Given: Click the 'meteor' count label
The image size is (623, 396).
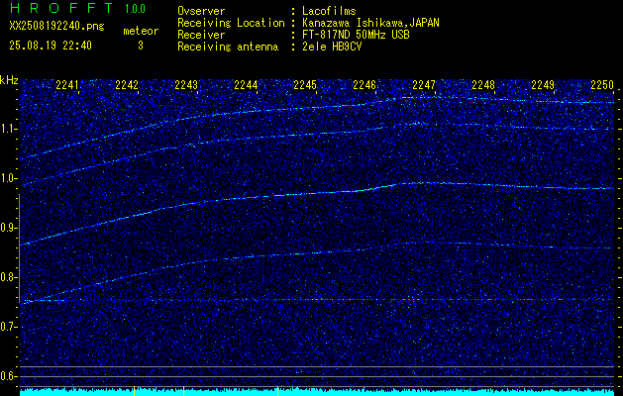Looking at the screenshot, I should pyautogui.click(x=141, y=31).
